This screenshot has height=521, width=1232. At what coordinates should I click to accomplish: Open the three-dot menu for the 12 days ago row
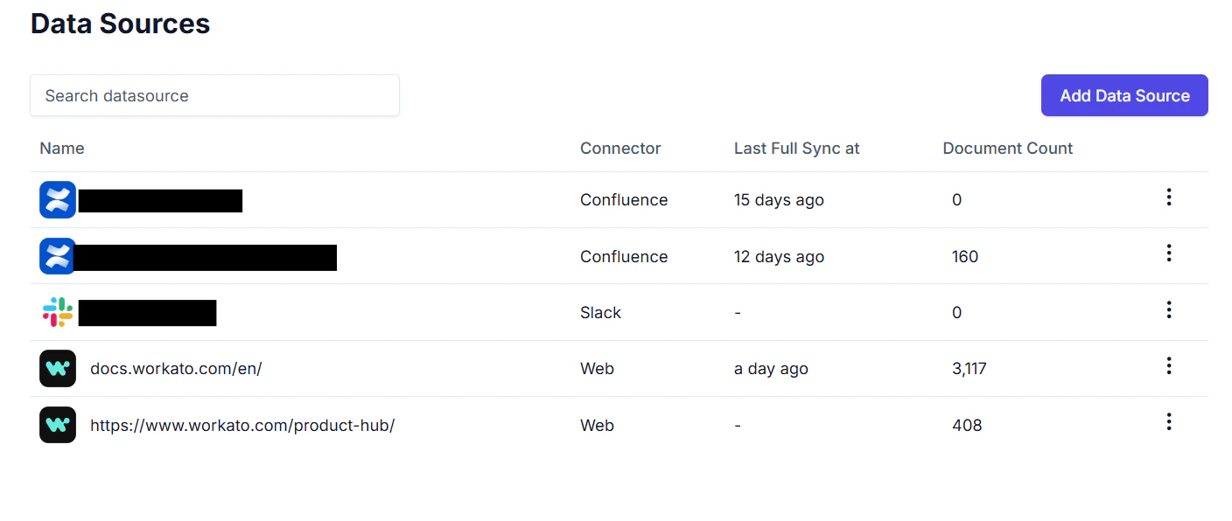point(1168,254)
